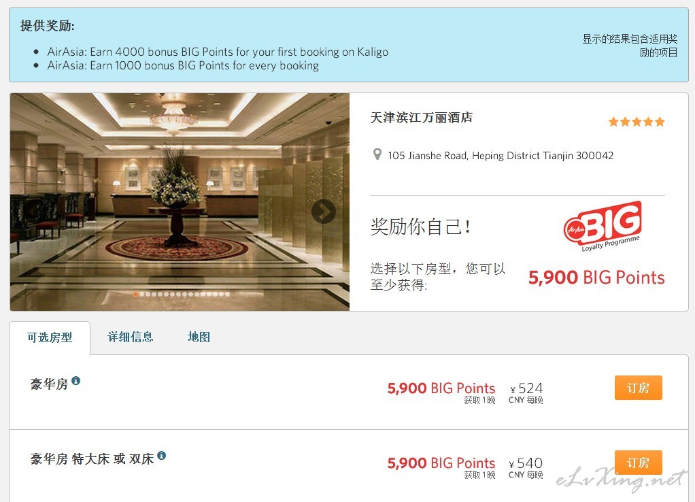Screen dimensions: 695x502
Task: Click the 4000 bonus BIG Points offer line
Action: pos(218,52)
